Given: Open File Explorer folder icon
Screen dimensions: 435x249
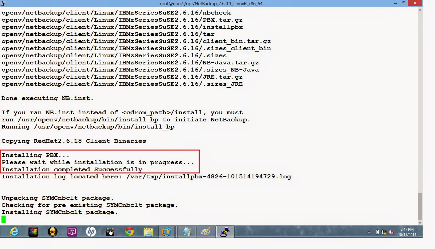Looking at the screenshot, I should pyautogui.click(x=149, y=232).
